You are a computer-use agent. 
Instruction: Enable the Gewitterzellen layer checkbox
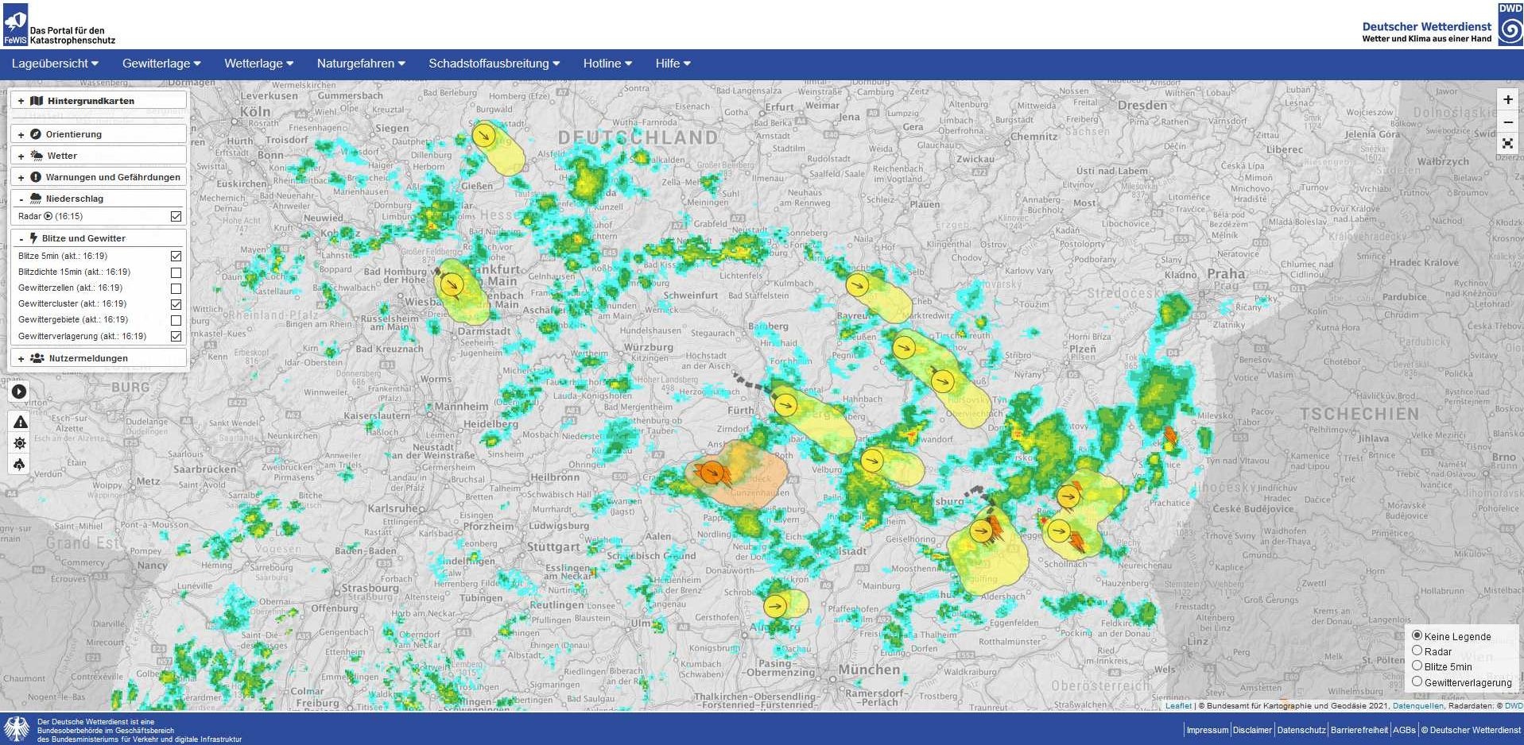(176, 288)
